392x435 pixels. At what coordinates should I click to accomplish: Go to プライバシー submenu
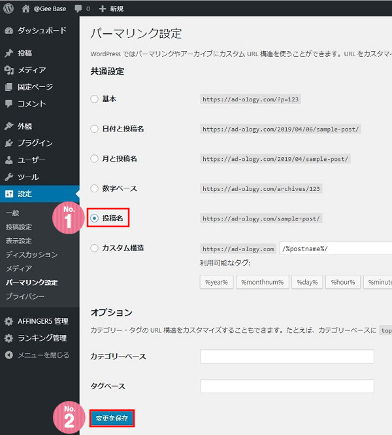click(x=25, y=296)
